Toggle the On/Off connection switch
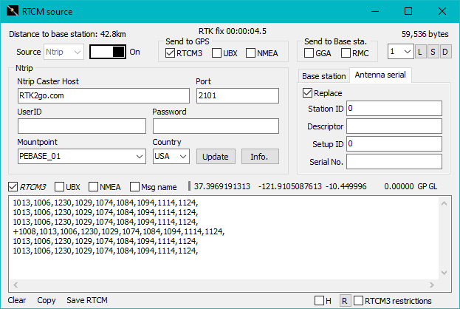Image resolution: width=460 pixels, height=309 pixels. coord(108,52)
